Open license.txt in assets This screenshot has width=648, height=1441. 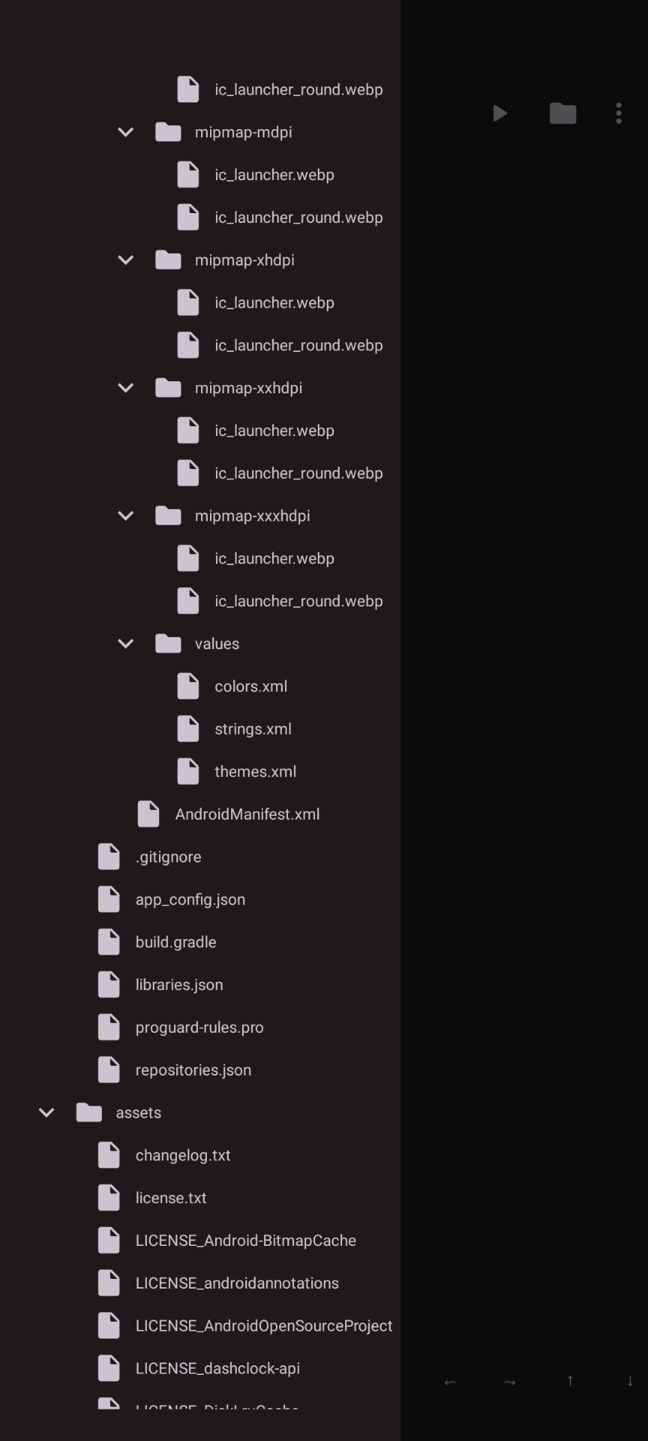click(171, 1198)
